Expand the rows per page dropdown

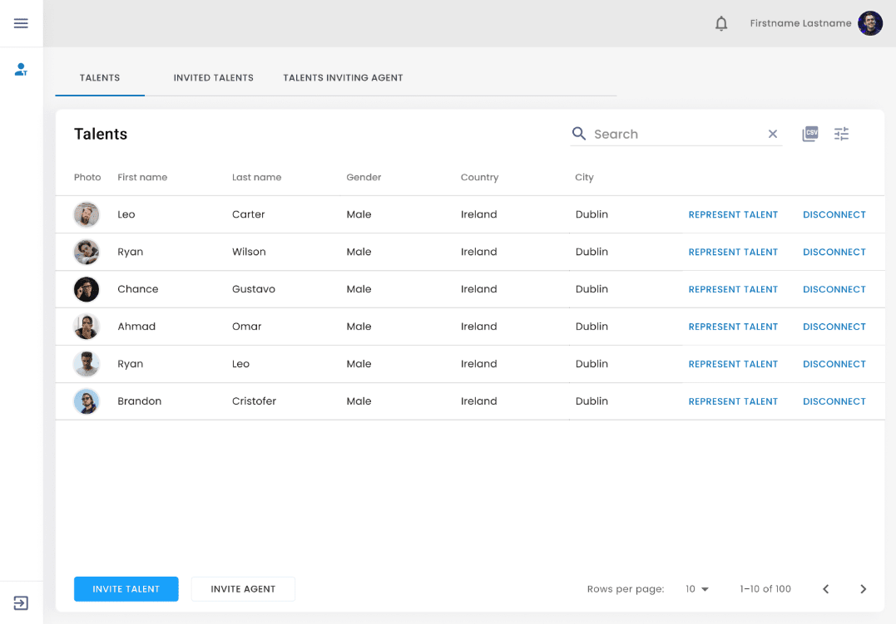(697, 589)
